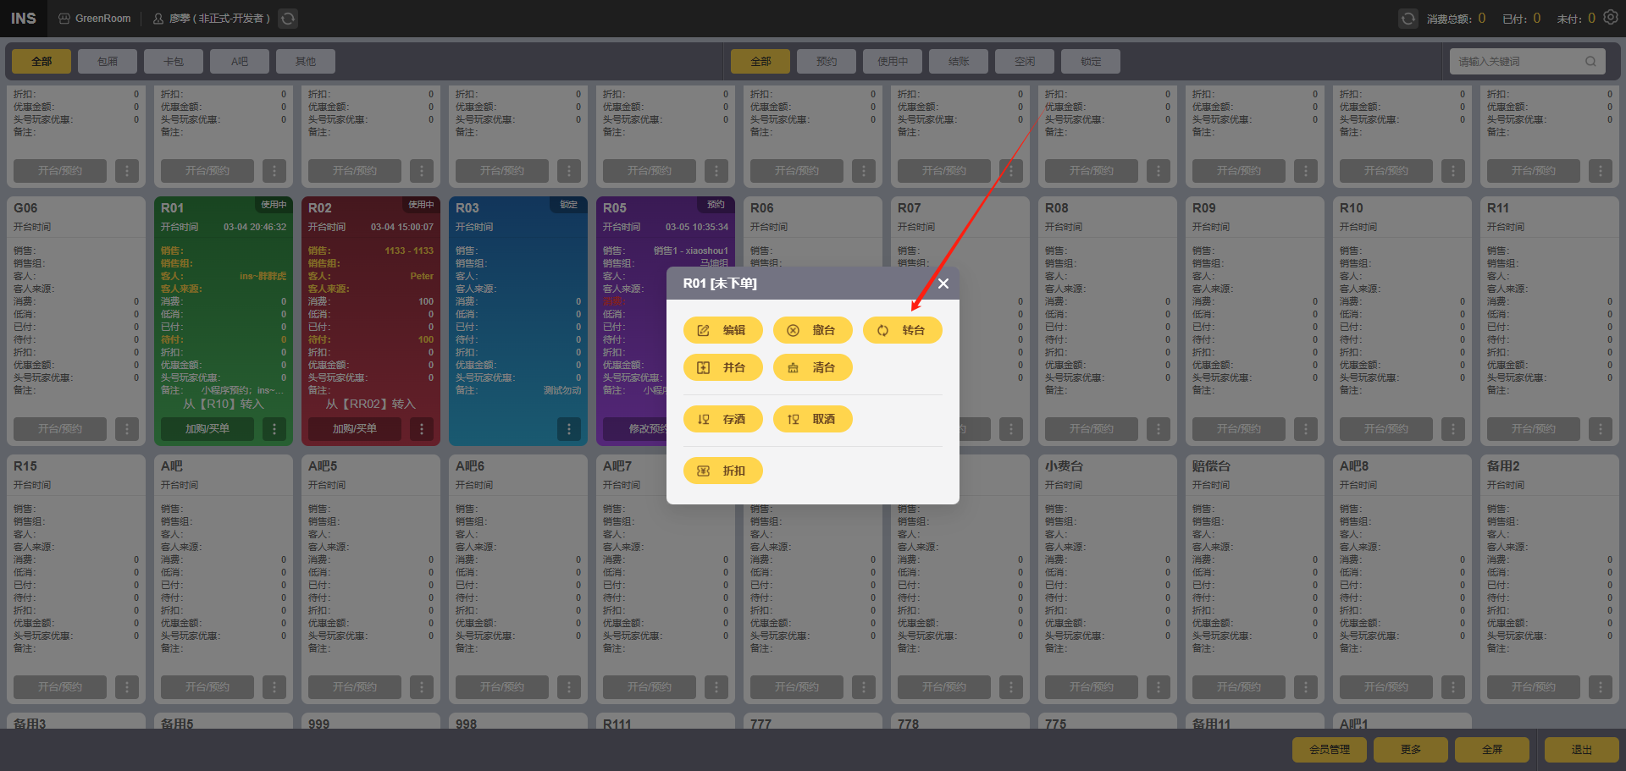The image size is (1626, 771).
Task: Select the A吧 tab
Action: pos(240,61)
